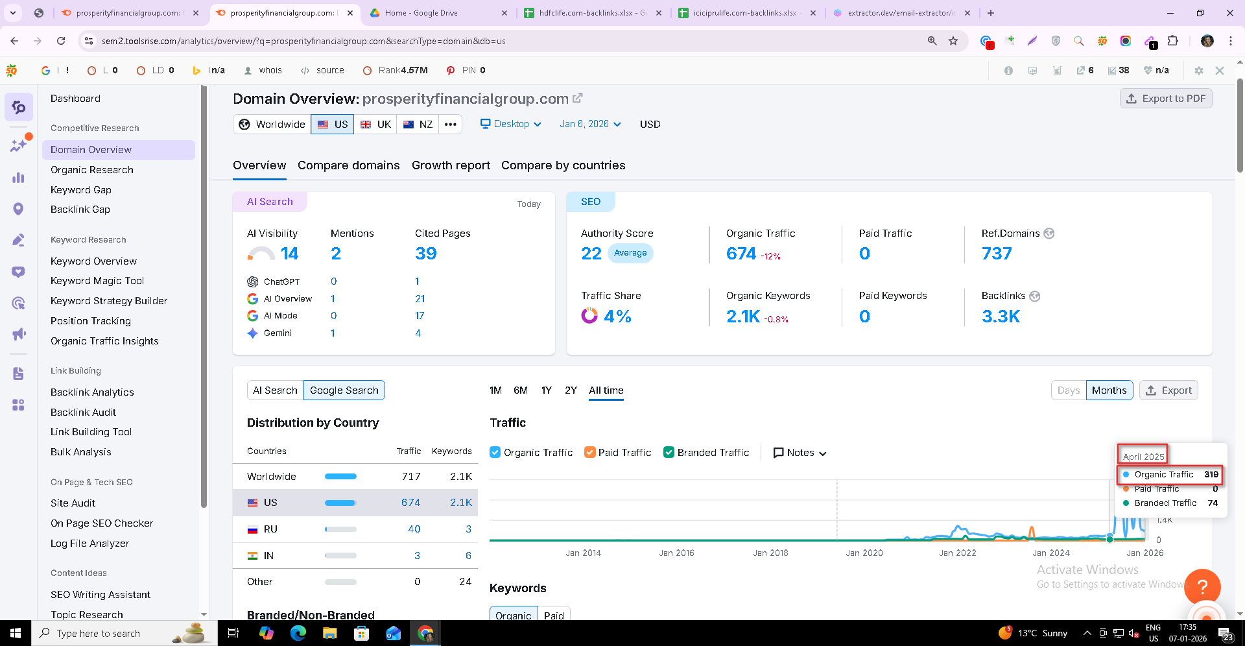Switch to the Compare domains tab
This screenshot has width=1245, height=646.
coord(348,165)
